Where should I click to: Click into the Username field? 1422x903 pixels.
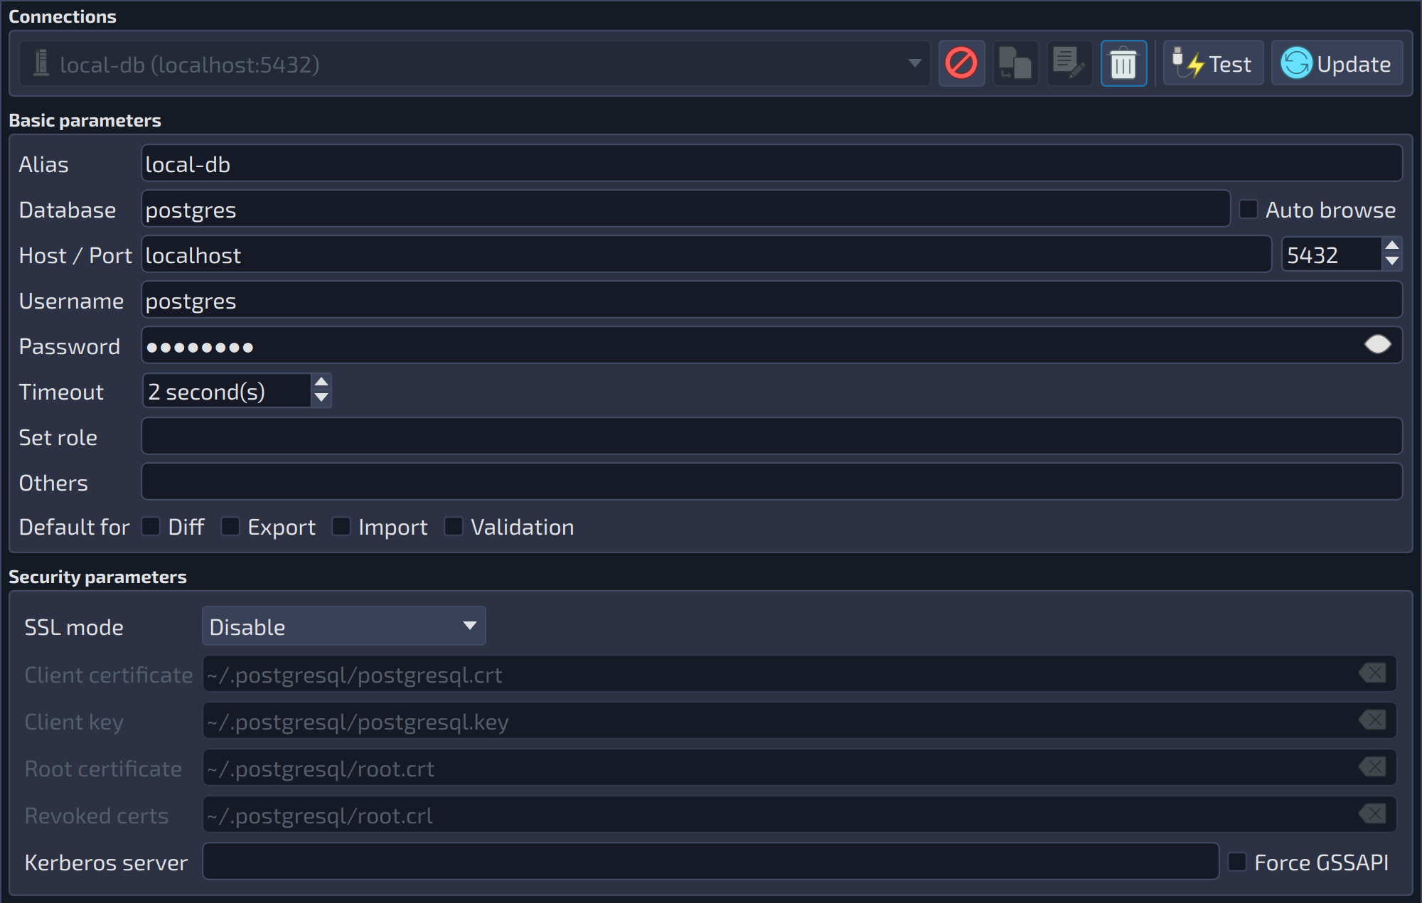(771, 300)
